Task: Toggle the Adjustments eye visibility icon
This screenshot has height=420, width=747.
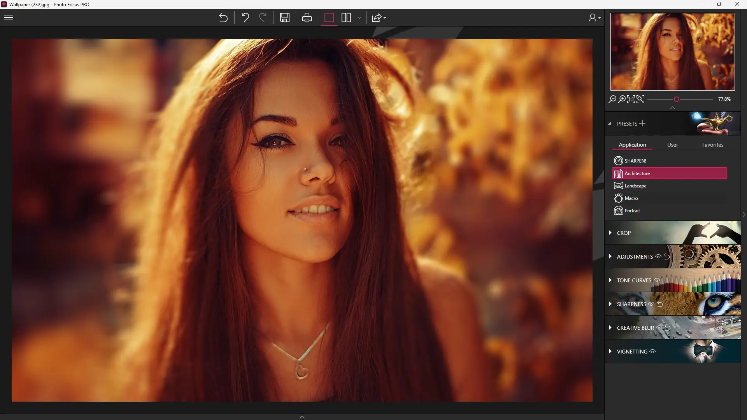Action: pos(658,257)
